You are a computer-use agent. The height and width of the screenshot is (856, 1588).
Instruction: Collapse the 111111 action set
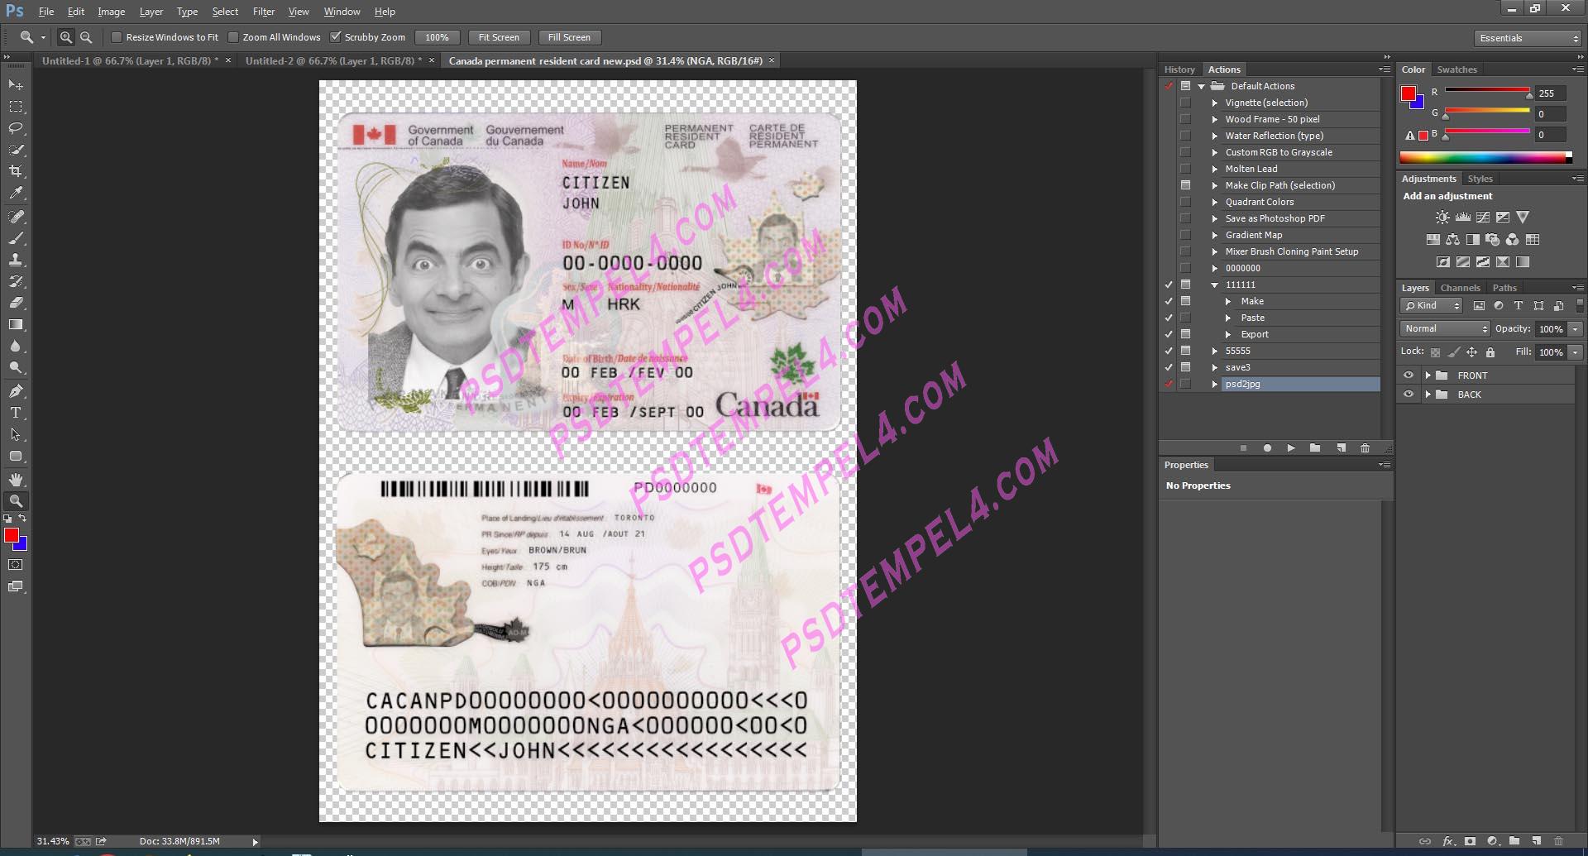(x=1214, y=285)
